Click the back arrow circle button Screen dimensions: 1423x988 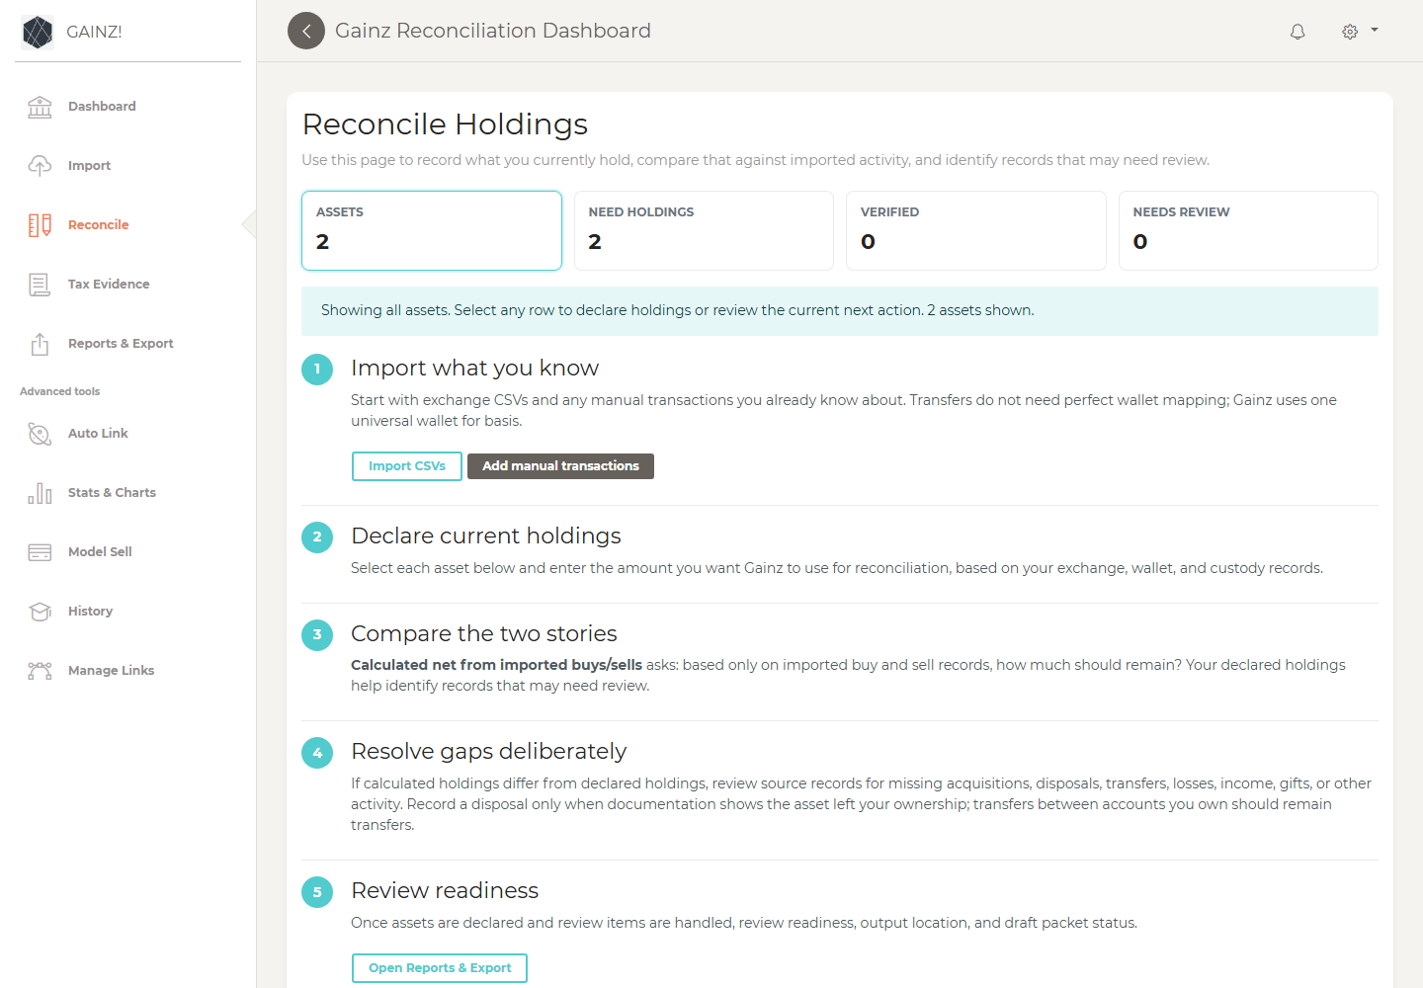click(306, 31)
